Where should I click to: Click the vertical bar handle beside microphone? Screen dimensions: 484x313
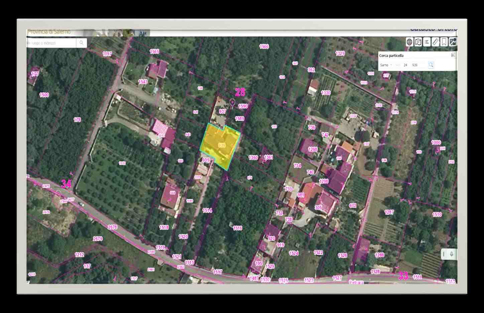pyautogui.click(x=444, y=254)
